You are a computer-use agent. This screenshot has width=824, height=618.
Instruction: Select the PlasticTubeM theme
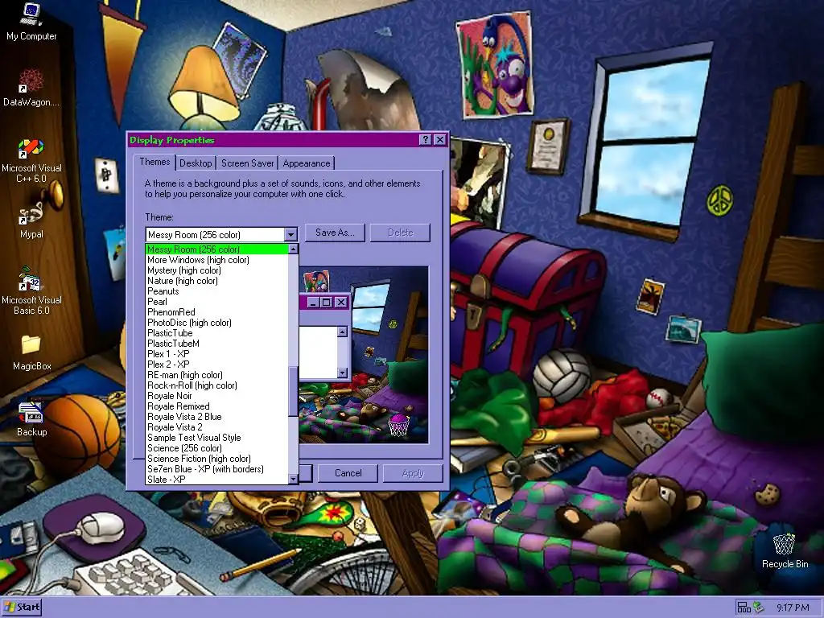217,344
